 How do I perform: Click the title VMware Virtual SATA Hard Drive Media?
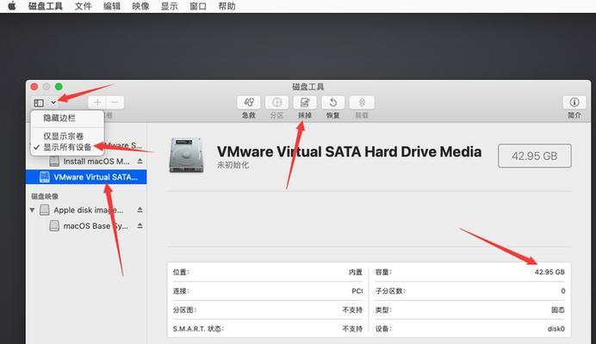click(349, 152)
